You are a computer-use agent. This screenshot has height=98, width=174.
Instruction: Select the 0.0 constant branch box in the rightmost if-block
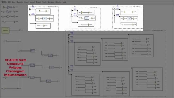click(x=129, y=24)
